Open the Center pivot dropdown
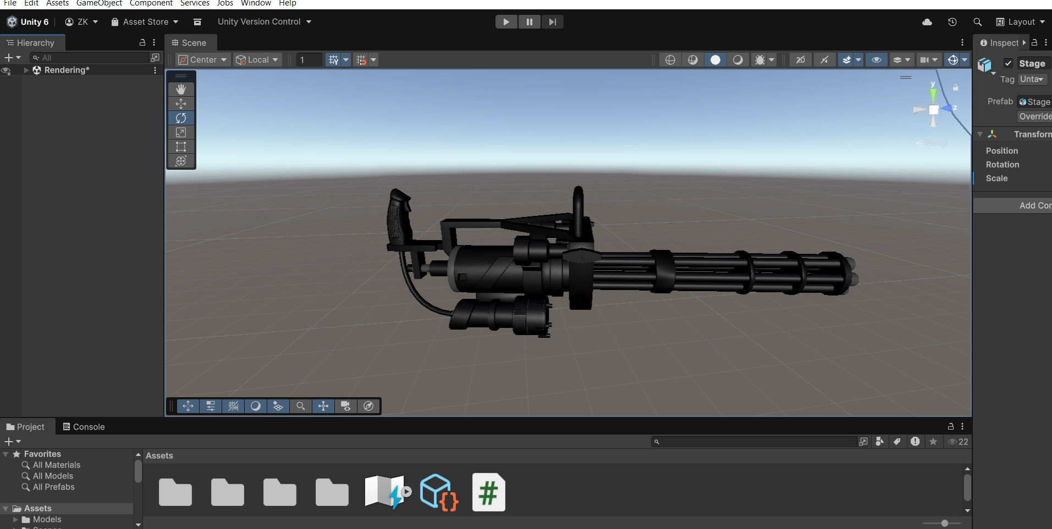 [202, 60]
